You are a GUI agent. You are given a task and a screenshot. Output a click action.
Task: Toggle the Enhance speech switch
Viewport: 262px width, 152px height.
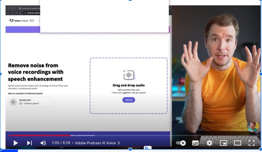[x=21, y=103]
